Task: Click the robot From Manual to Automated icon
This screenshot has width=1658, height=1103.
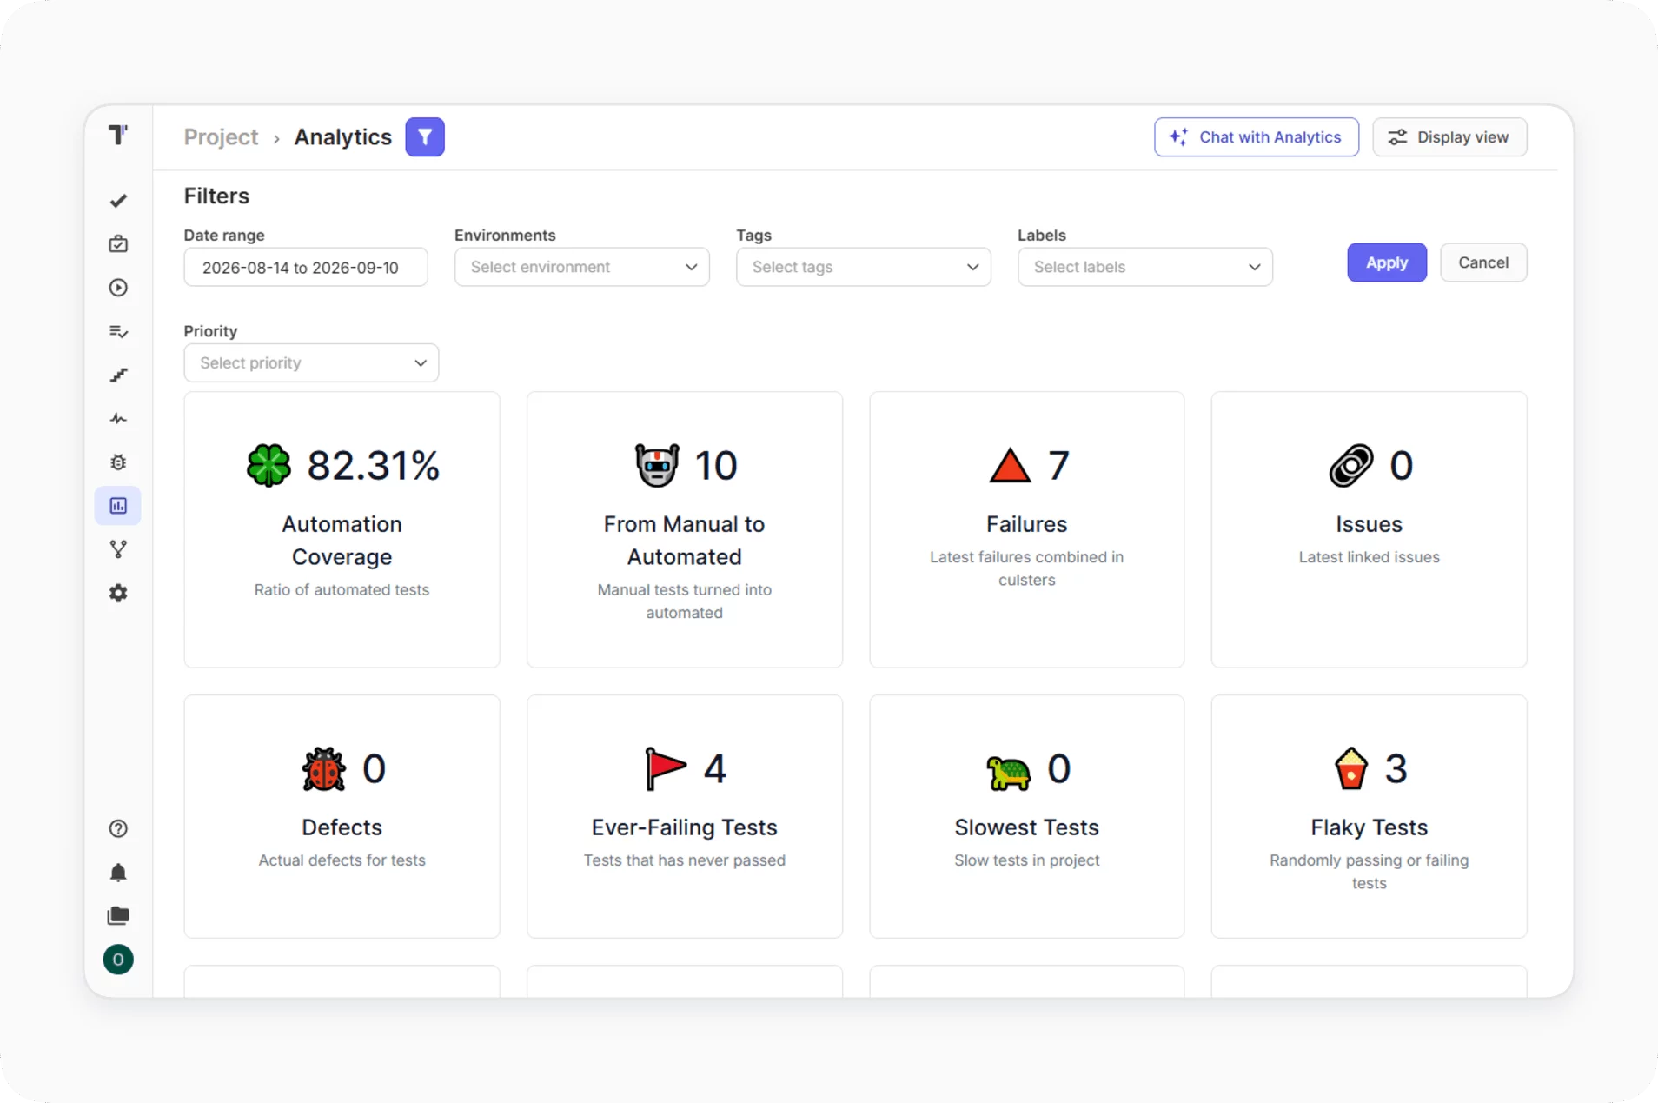Action: (657, 465)
